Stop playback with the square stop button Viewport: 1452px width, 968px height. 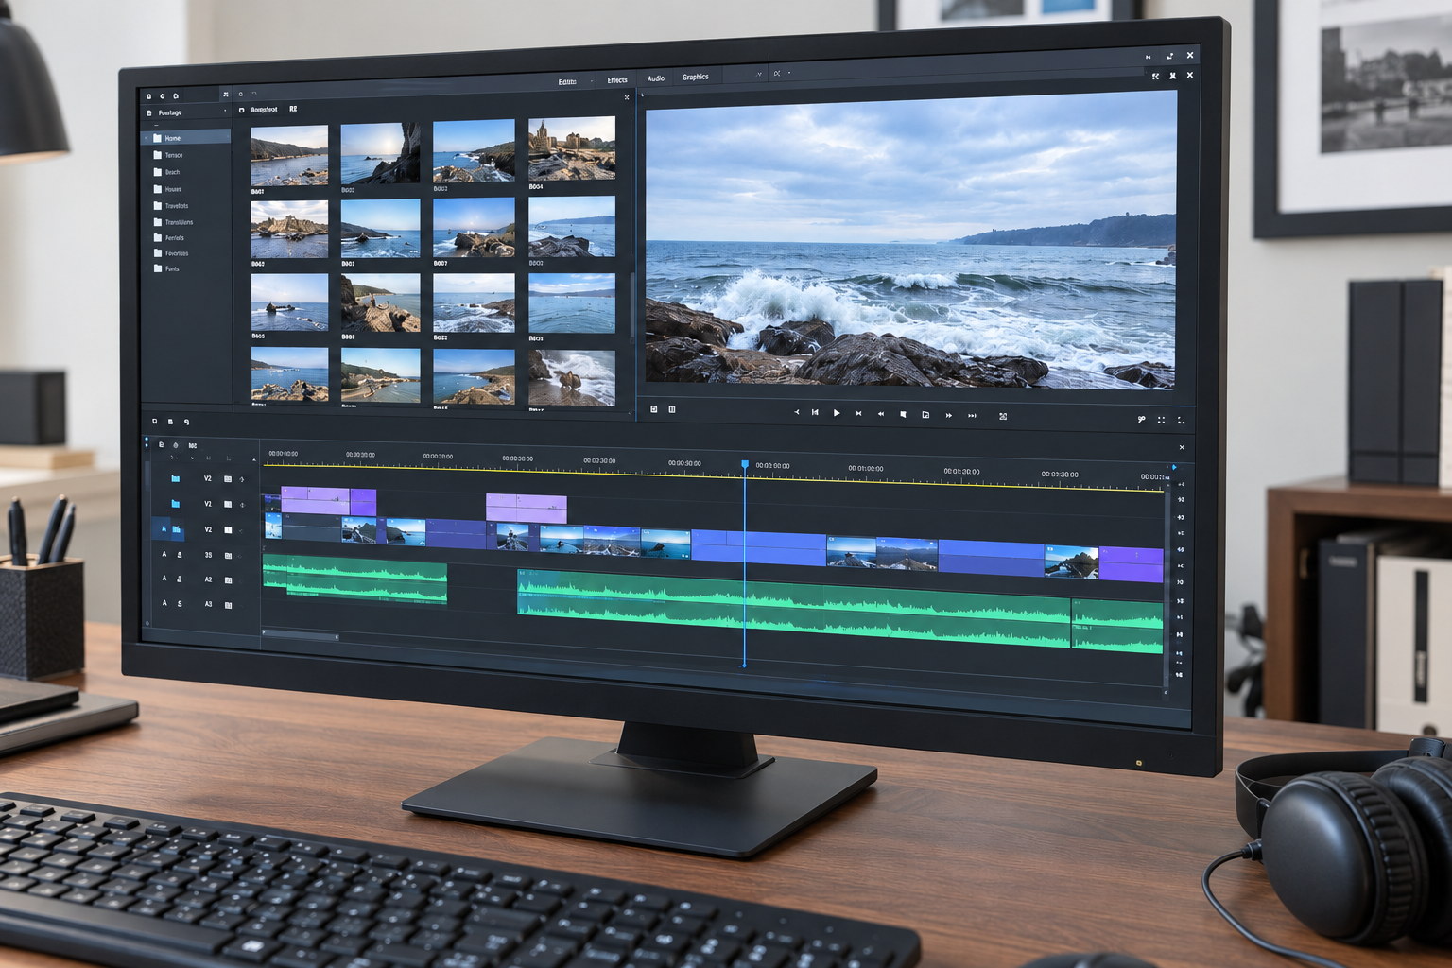click(x=903, y=414)
